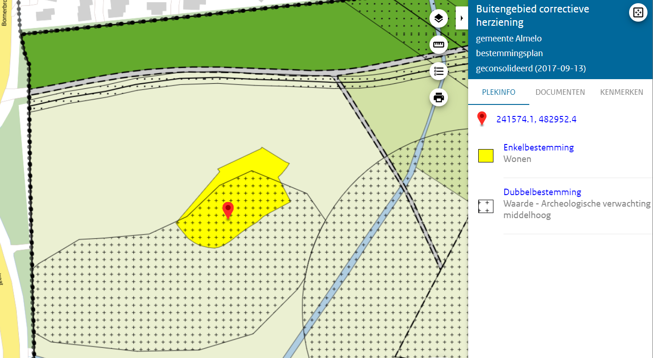This screenshot has height=358, width=653.
Task: Collapse the side panel with the arrow
Action: tap(462, 18)
